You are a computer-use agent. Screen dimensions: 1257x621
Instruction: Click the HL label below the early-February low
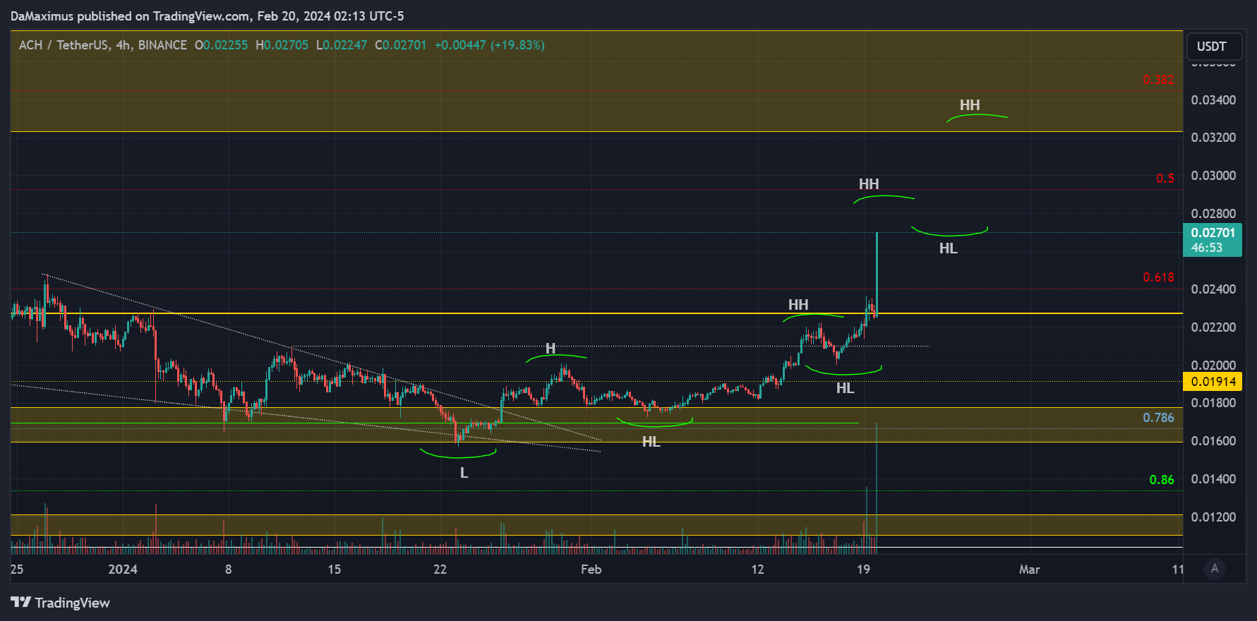[651, 442]
